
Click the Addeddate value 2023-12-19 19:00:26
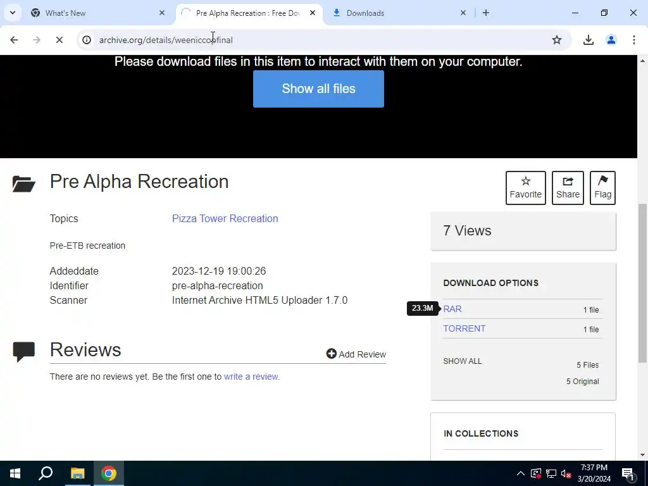tap(218, 271)
